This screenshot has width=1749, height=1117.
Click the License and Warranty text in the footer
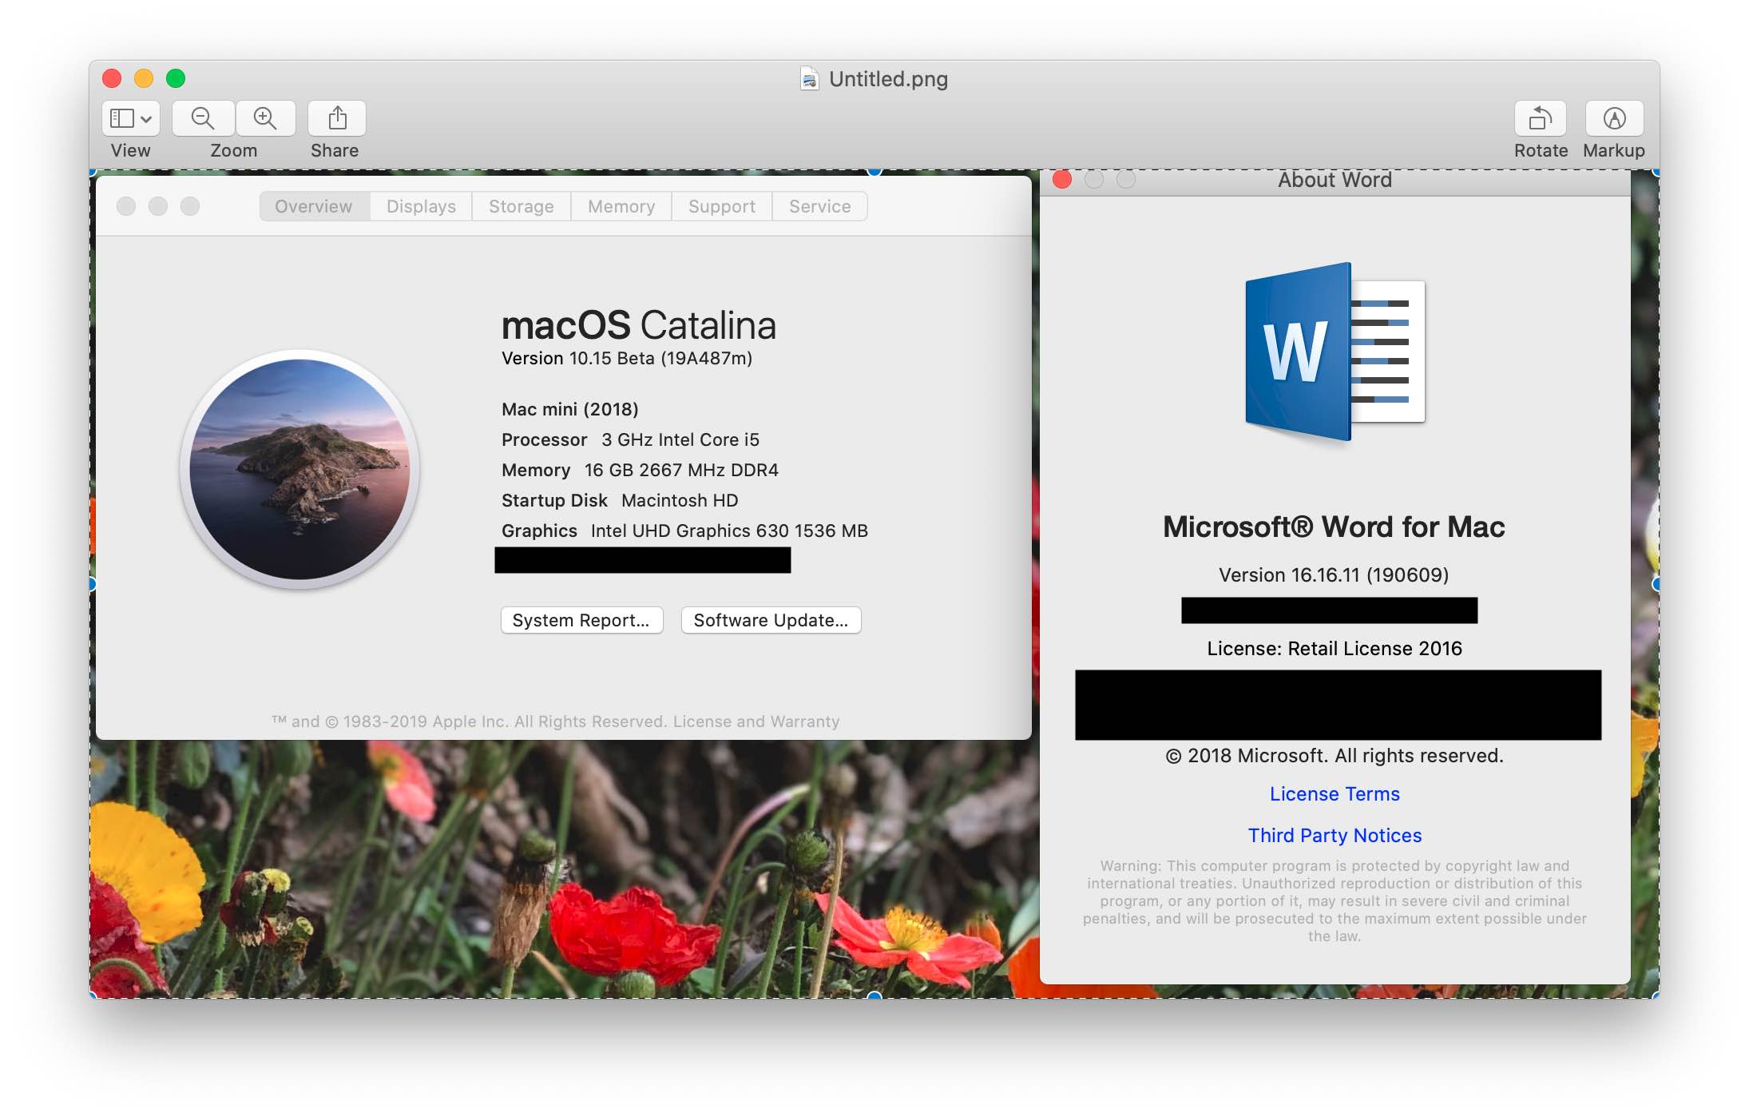click(x=756, y=721)
